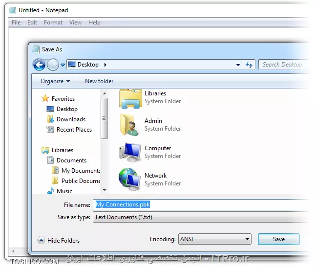
Task: Click the Desktop icon in address bar
Action: 72,65
